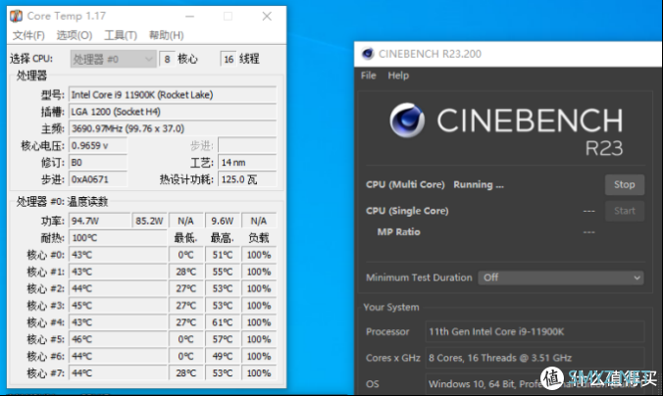663x396 pixels.
Task: Click the 负载 column header
Action: click(259, 238)
